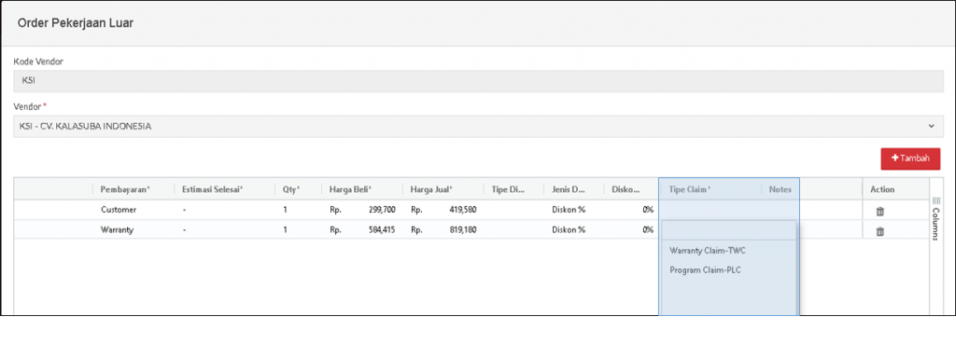The height and width of the screenshot is (358, 956).
Task: Open the KSI - CV. KALASUBA INDONESIA vendor selector
Action: (x=479, y=126)
